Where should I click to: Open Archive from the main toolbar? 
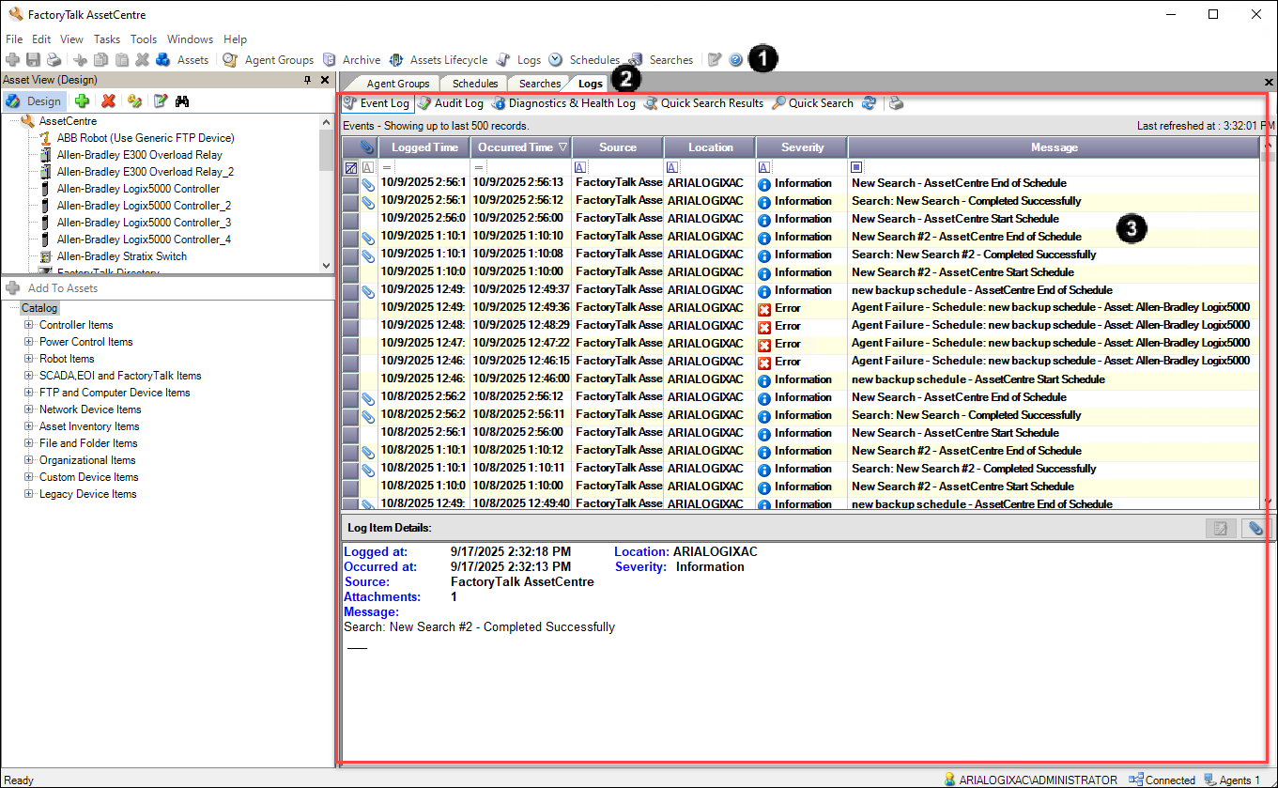tap(352, 59)
